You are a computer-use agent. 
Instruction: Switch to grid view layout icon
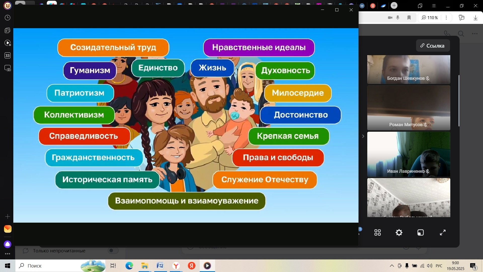[x=377, y=232]
